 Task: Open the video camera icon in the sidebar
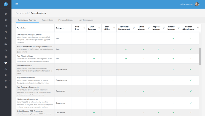(x=6, y=44)
